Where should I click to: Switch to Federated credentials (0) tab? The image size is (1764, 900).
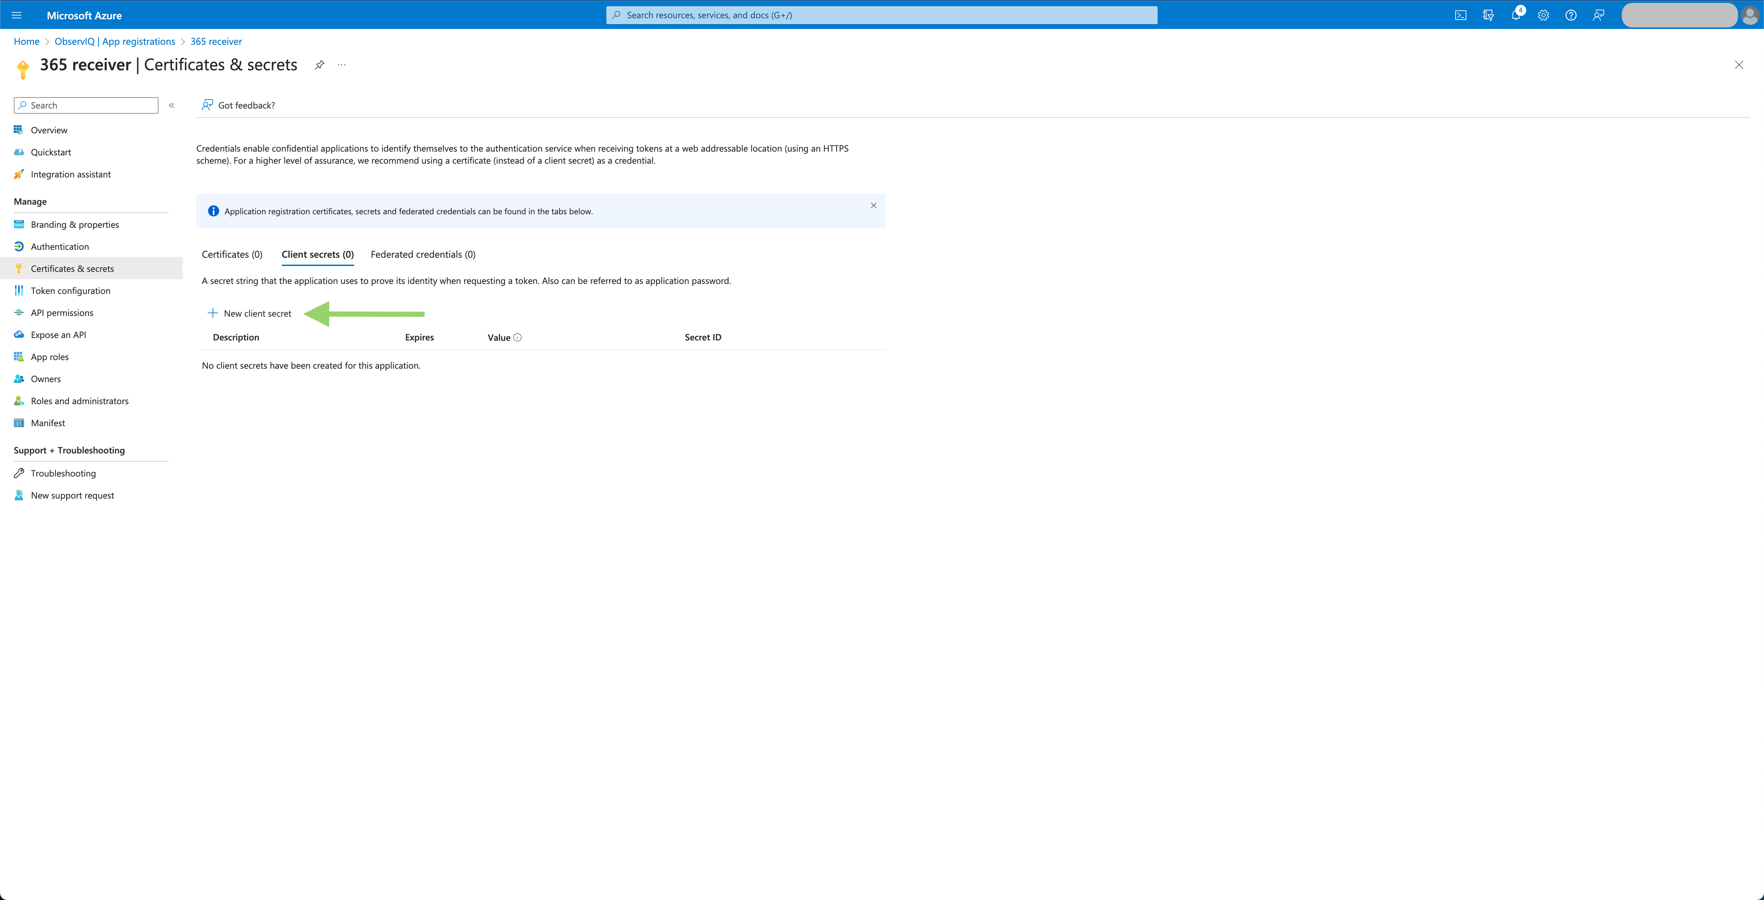[x=422, y=254]
